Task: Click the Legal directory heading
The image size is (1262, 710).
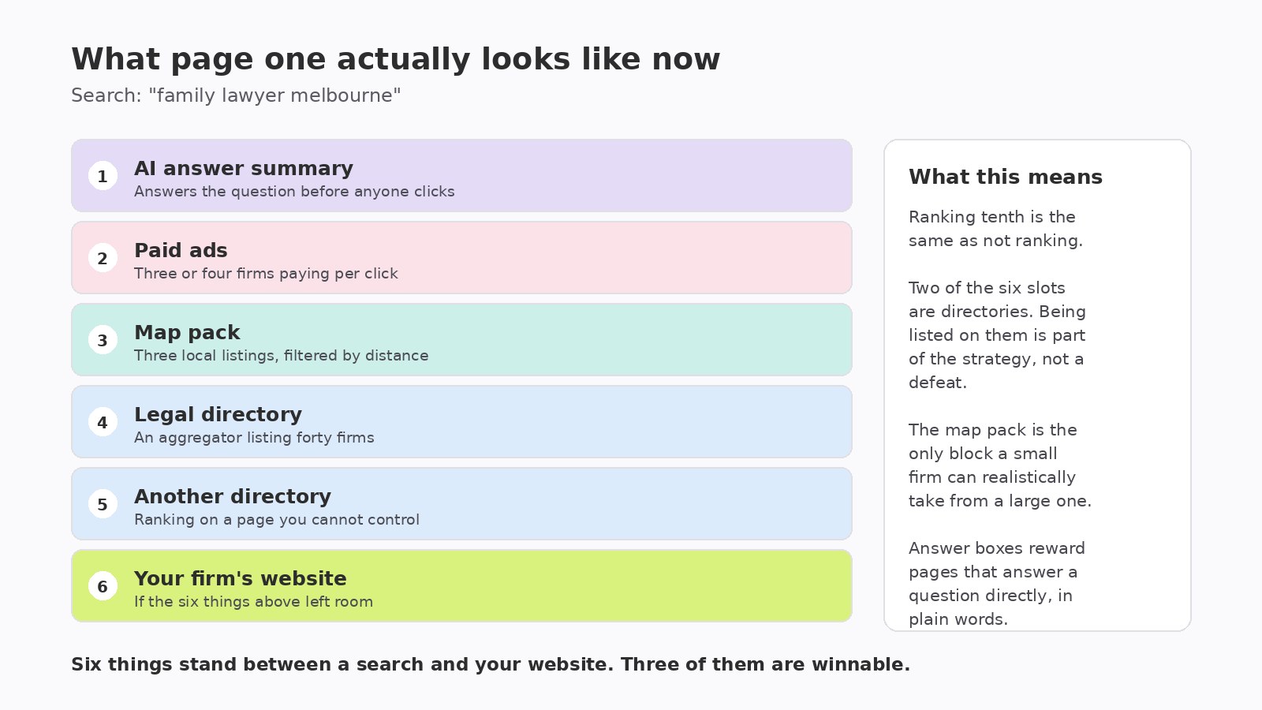Action: pyautogui.click(x=218, y=415)
